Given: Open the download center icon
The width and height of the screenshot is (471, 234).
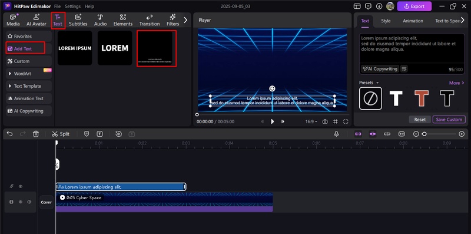Looking at the screenshot, I should tap(379, 6).
